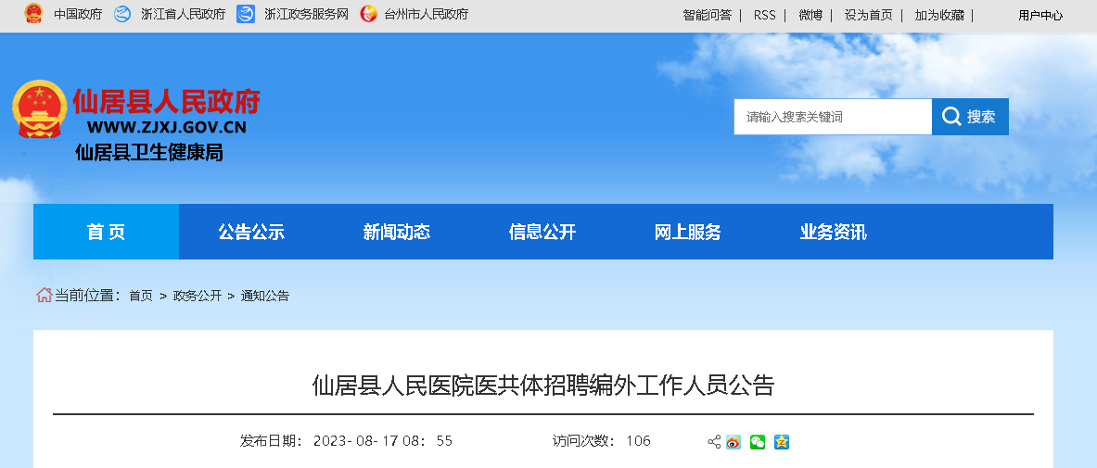Click 加为收藏 to add bookmark

pyautogui.click(x=938, y=16)
